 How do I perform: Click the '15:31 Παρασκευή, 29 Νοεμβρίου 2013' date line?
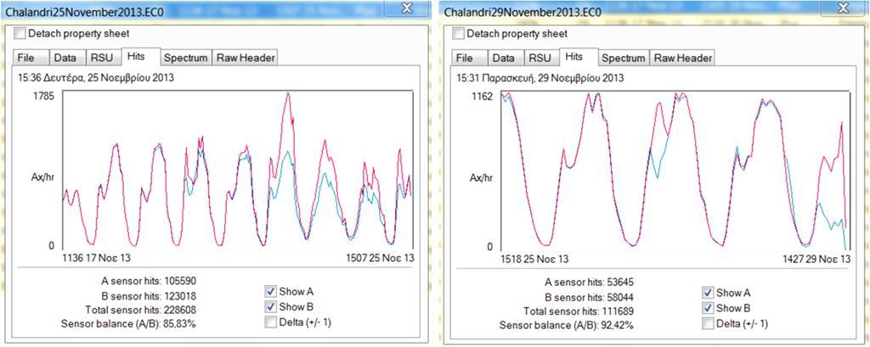coord(540,78)
